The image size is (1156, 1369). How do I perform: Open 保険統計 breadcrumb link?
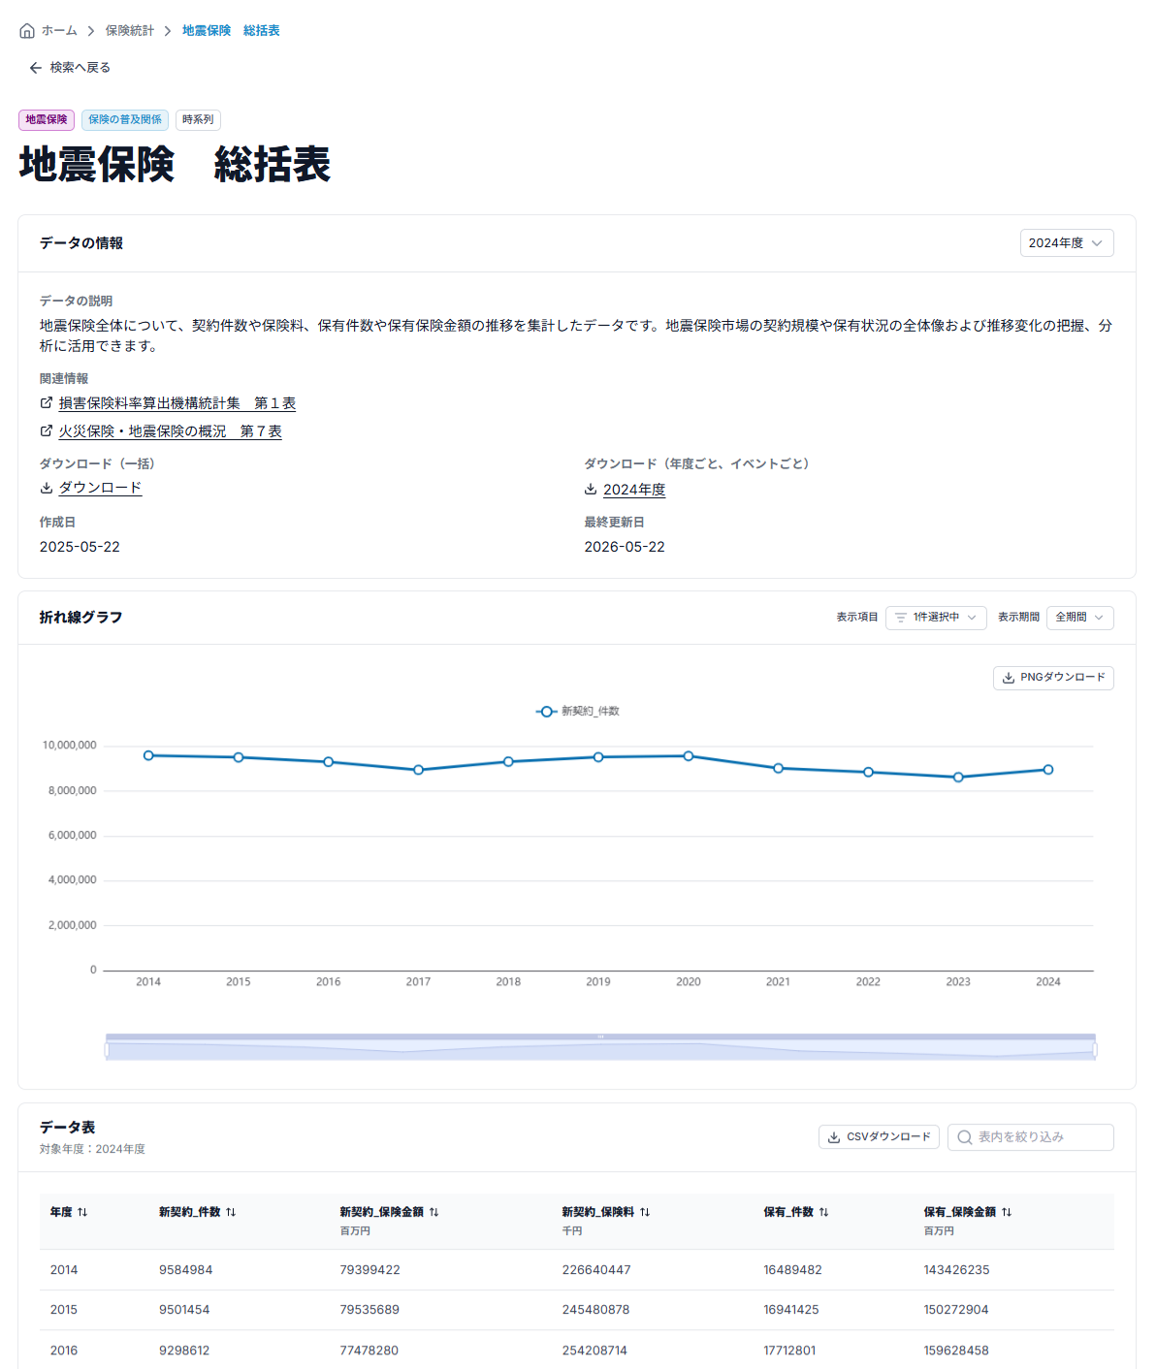(x=130, y=31)
